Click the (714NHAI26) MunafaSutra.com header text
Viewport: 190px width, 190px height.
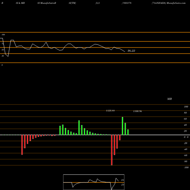[x=169, y=3]
